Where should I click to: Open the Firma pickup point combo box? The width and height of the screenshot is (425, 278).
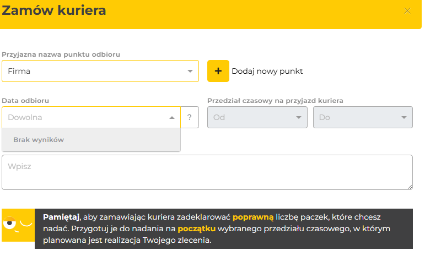[94, 71]
